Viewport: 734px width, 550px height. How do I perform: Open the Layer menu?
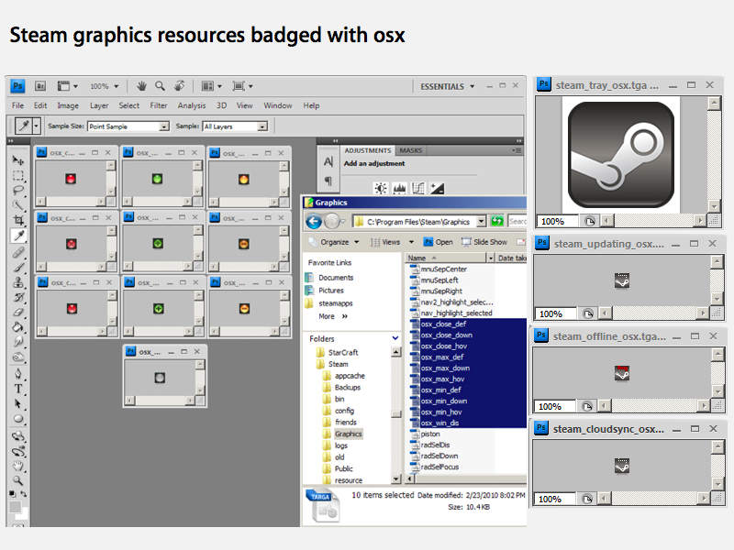pyautogui.click(x=99, y=105)
